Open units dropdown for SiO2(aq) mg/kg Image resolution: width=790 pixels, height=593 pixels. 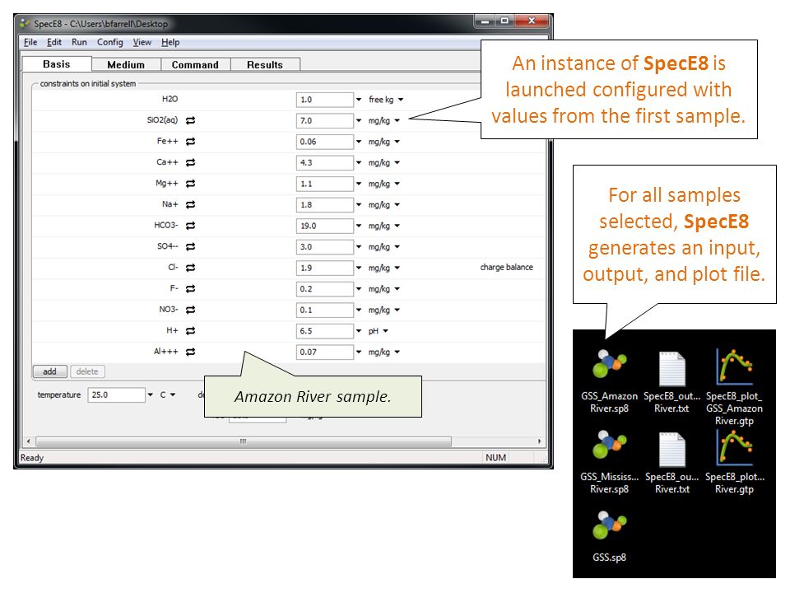pyautogui.click(x=397, y=120)
